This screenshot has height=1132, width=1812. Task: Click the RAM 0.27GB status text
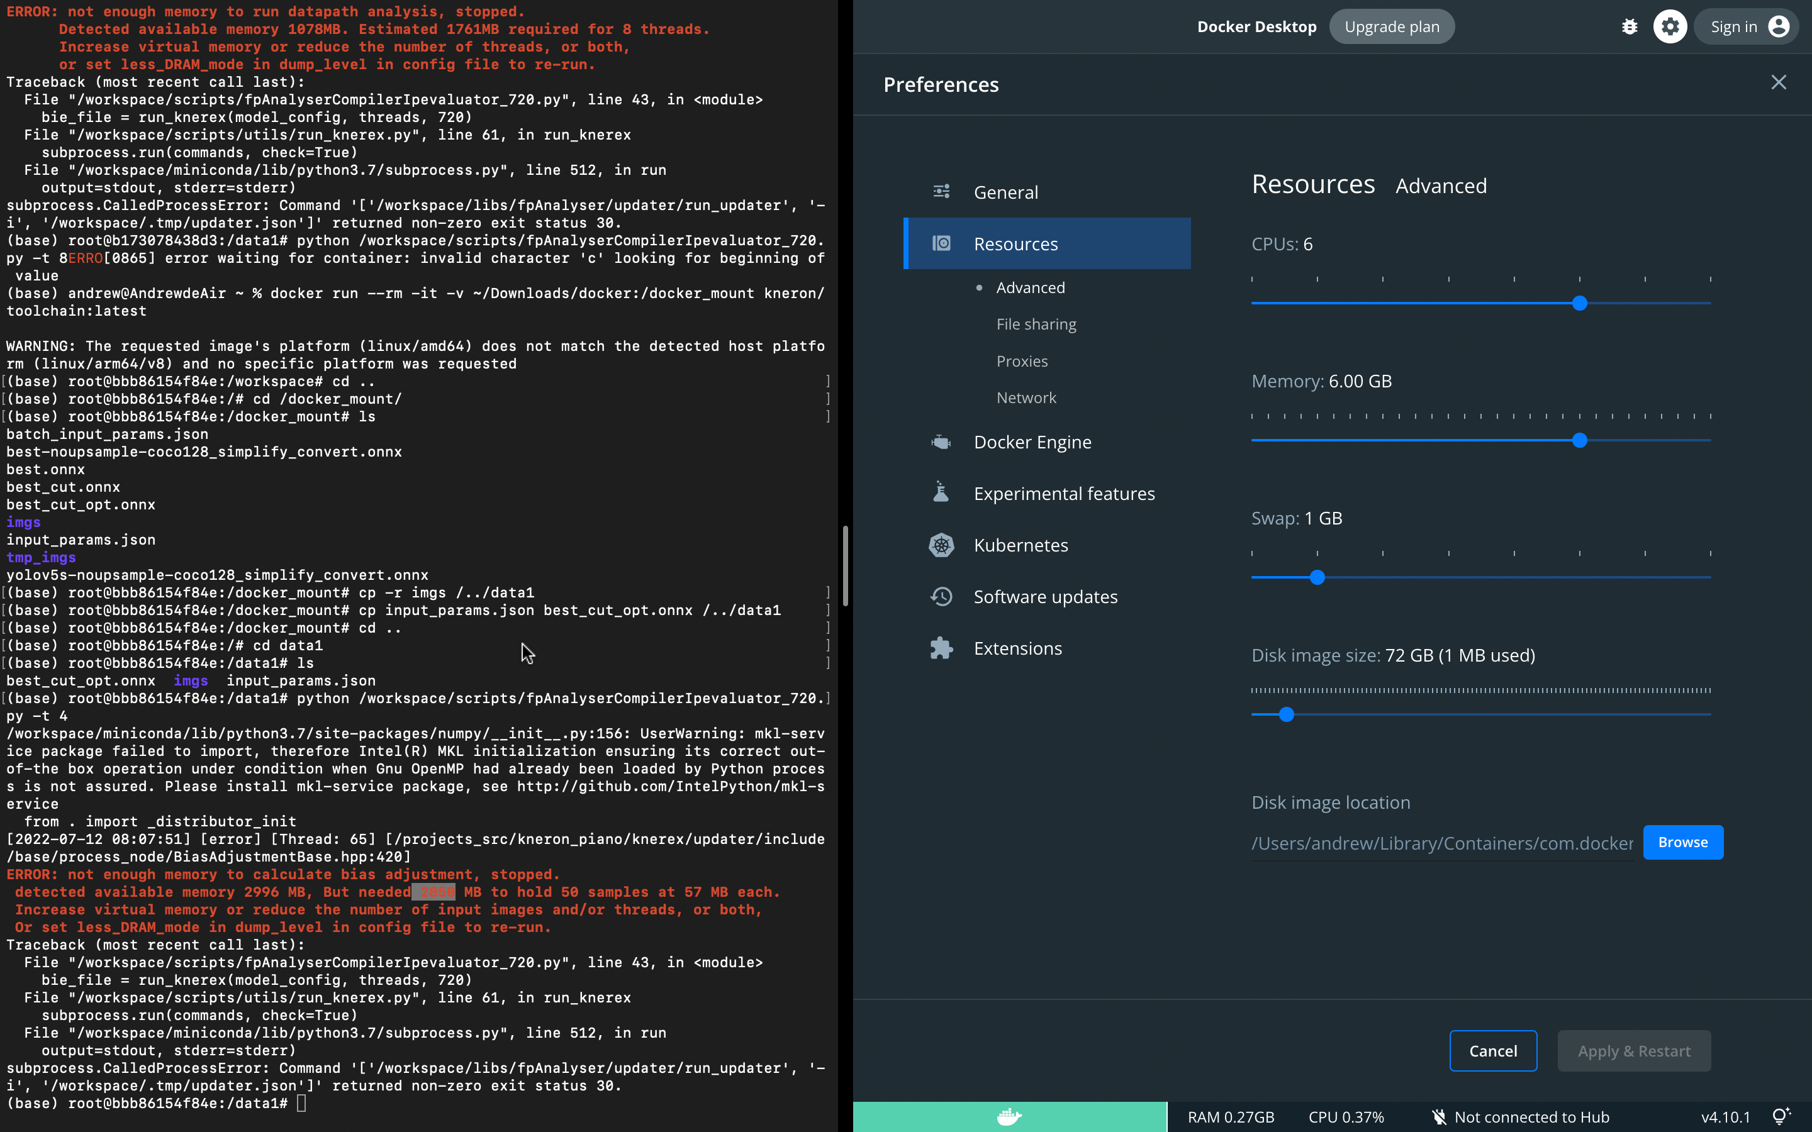(x=1230, y=1117)
